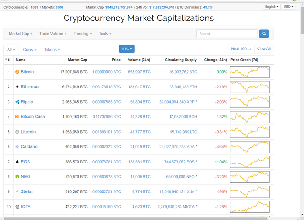Expand the Tools dropdown menu
The width and height of the screenshot is (304, 220).
105,34
